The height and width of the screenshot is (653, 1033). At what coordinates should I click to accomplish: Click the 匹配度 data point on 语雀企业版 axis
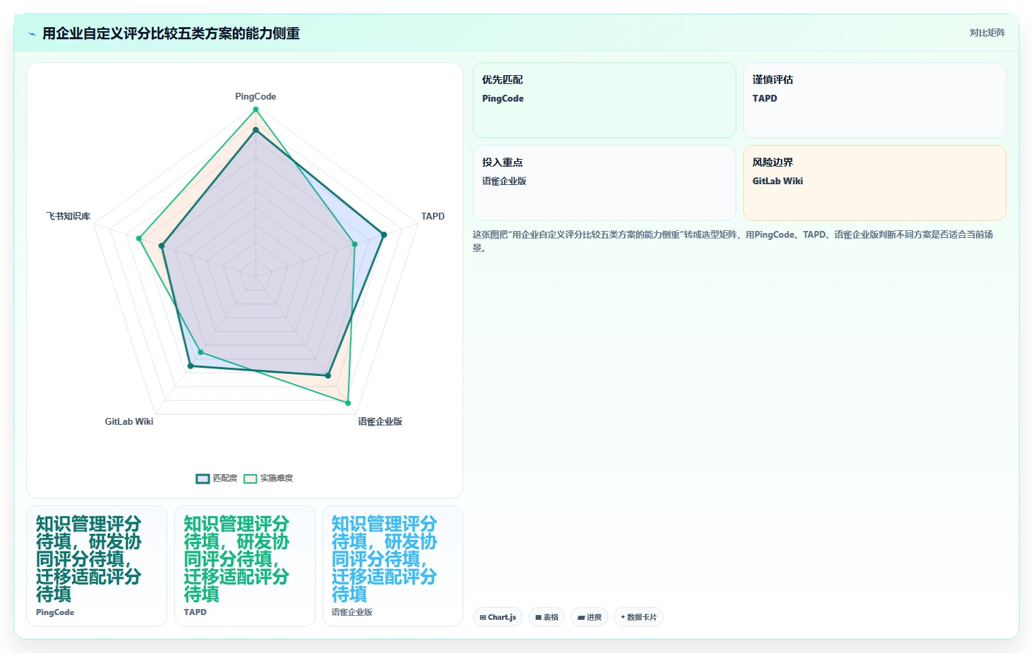tap(328, 375)
